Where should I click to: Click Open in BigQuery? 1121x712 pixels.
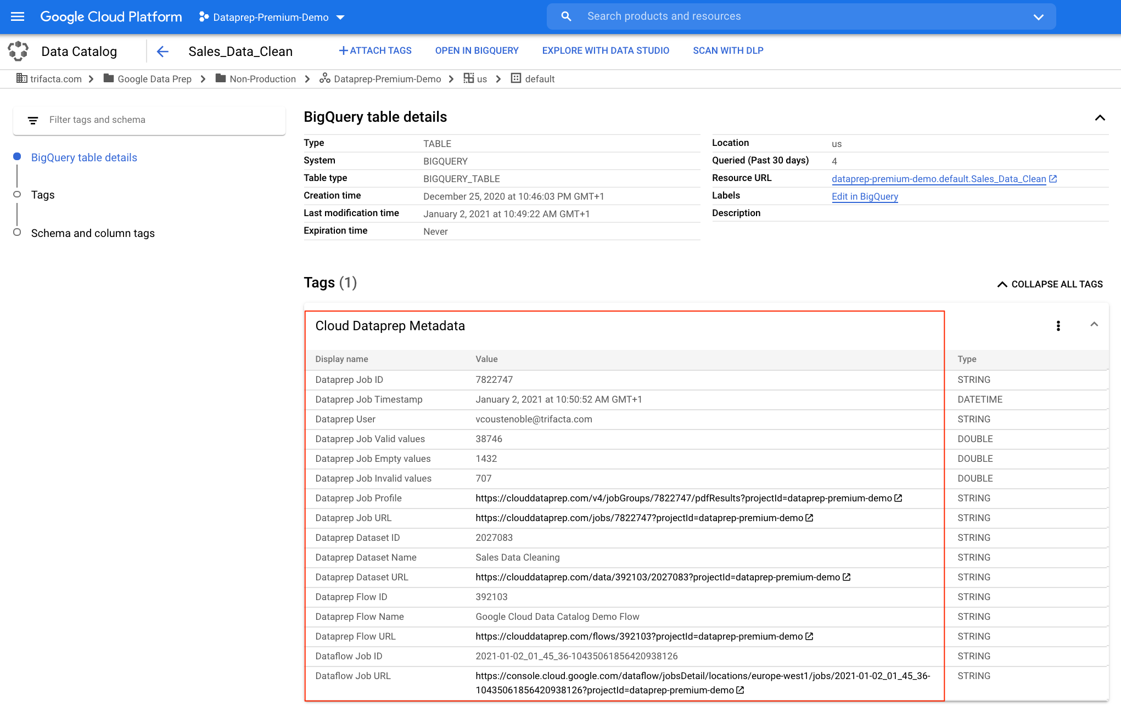(477, 50)
